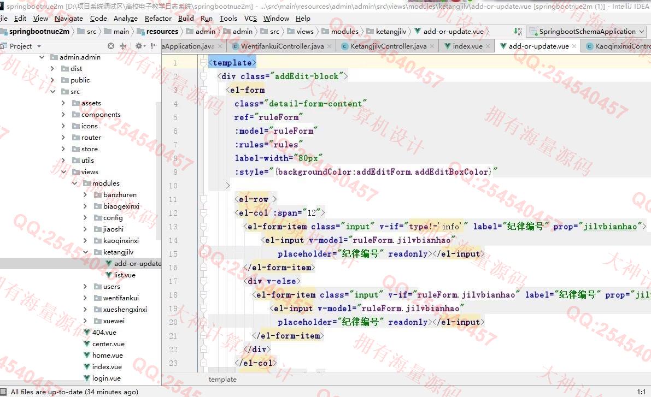The height and width of the screenshot is (397, 651).
Task: Collapse the ketangjilv folder
Action: pos(85,252)
